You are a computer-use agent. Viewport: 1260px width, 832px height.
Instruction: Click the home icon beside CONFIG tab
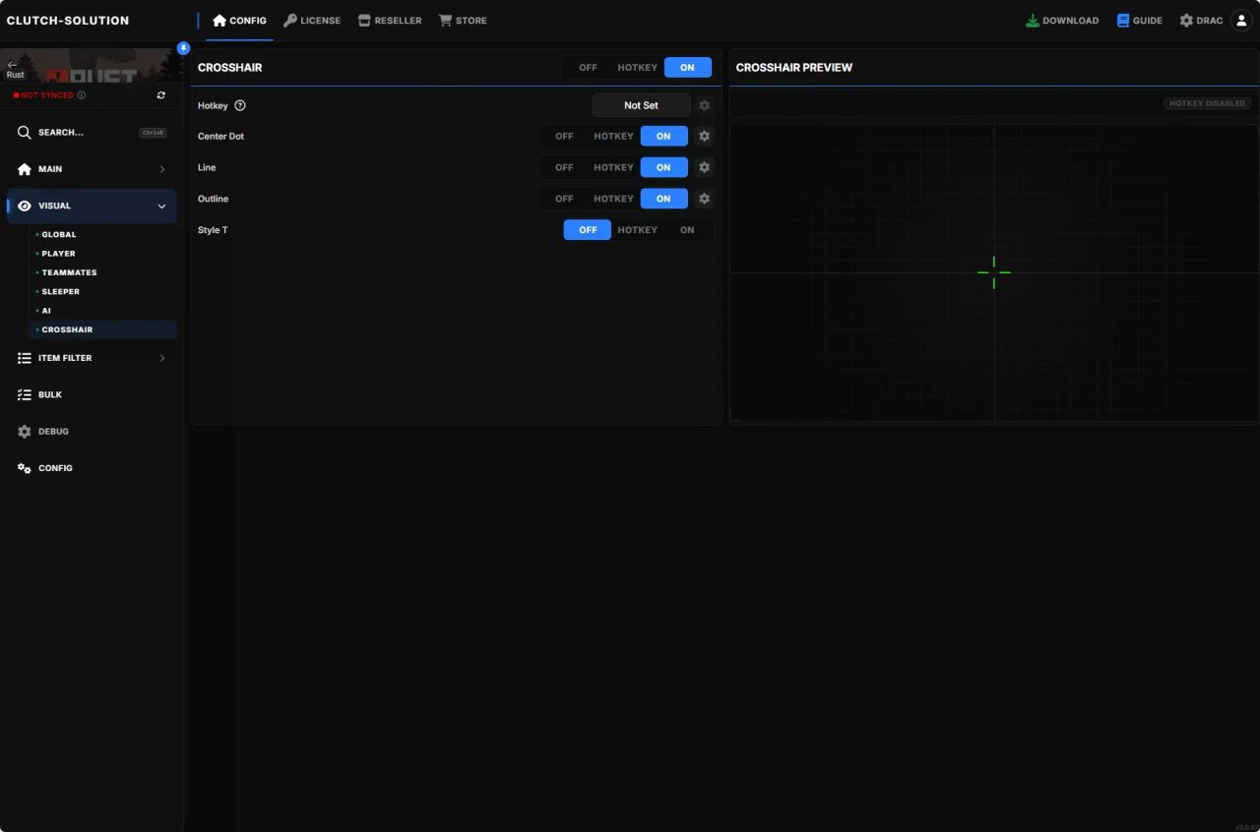pyautogui.click(x=220, y=21)
